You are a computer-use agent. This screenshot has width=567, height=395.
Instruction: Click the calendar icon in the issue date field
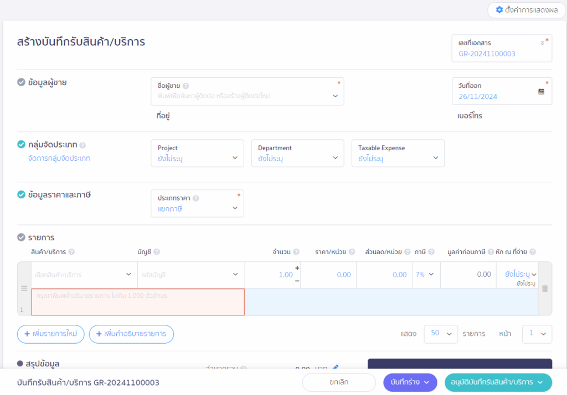point(541,92)
